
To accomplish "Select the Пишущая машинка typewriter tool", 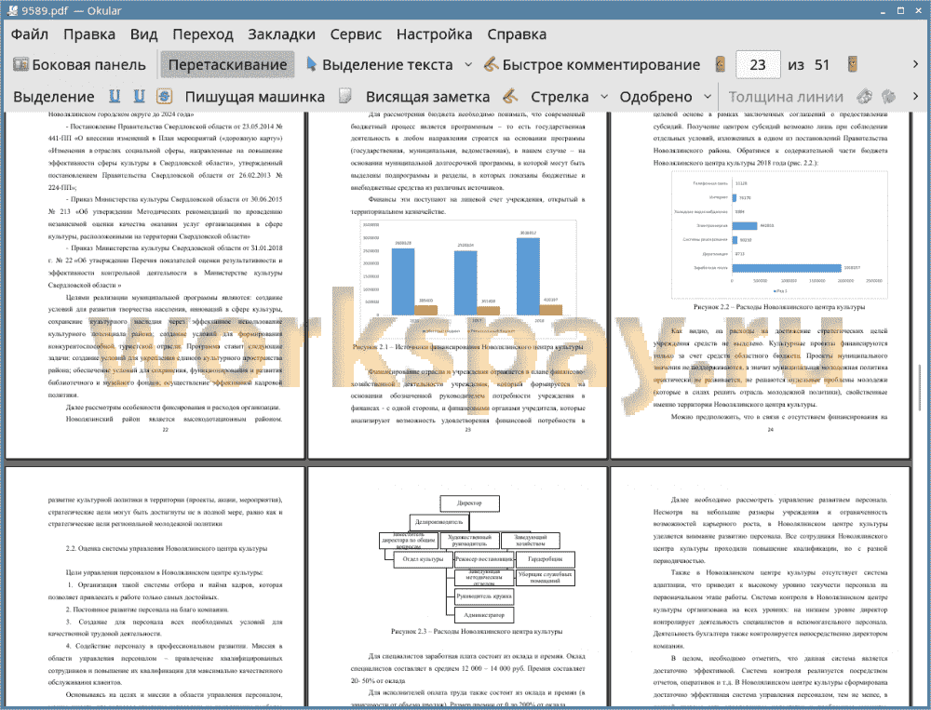I will [255, 97].
